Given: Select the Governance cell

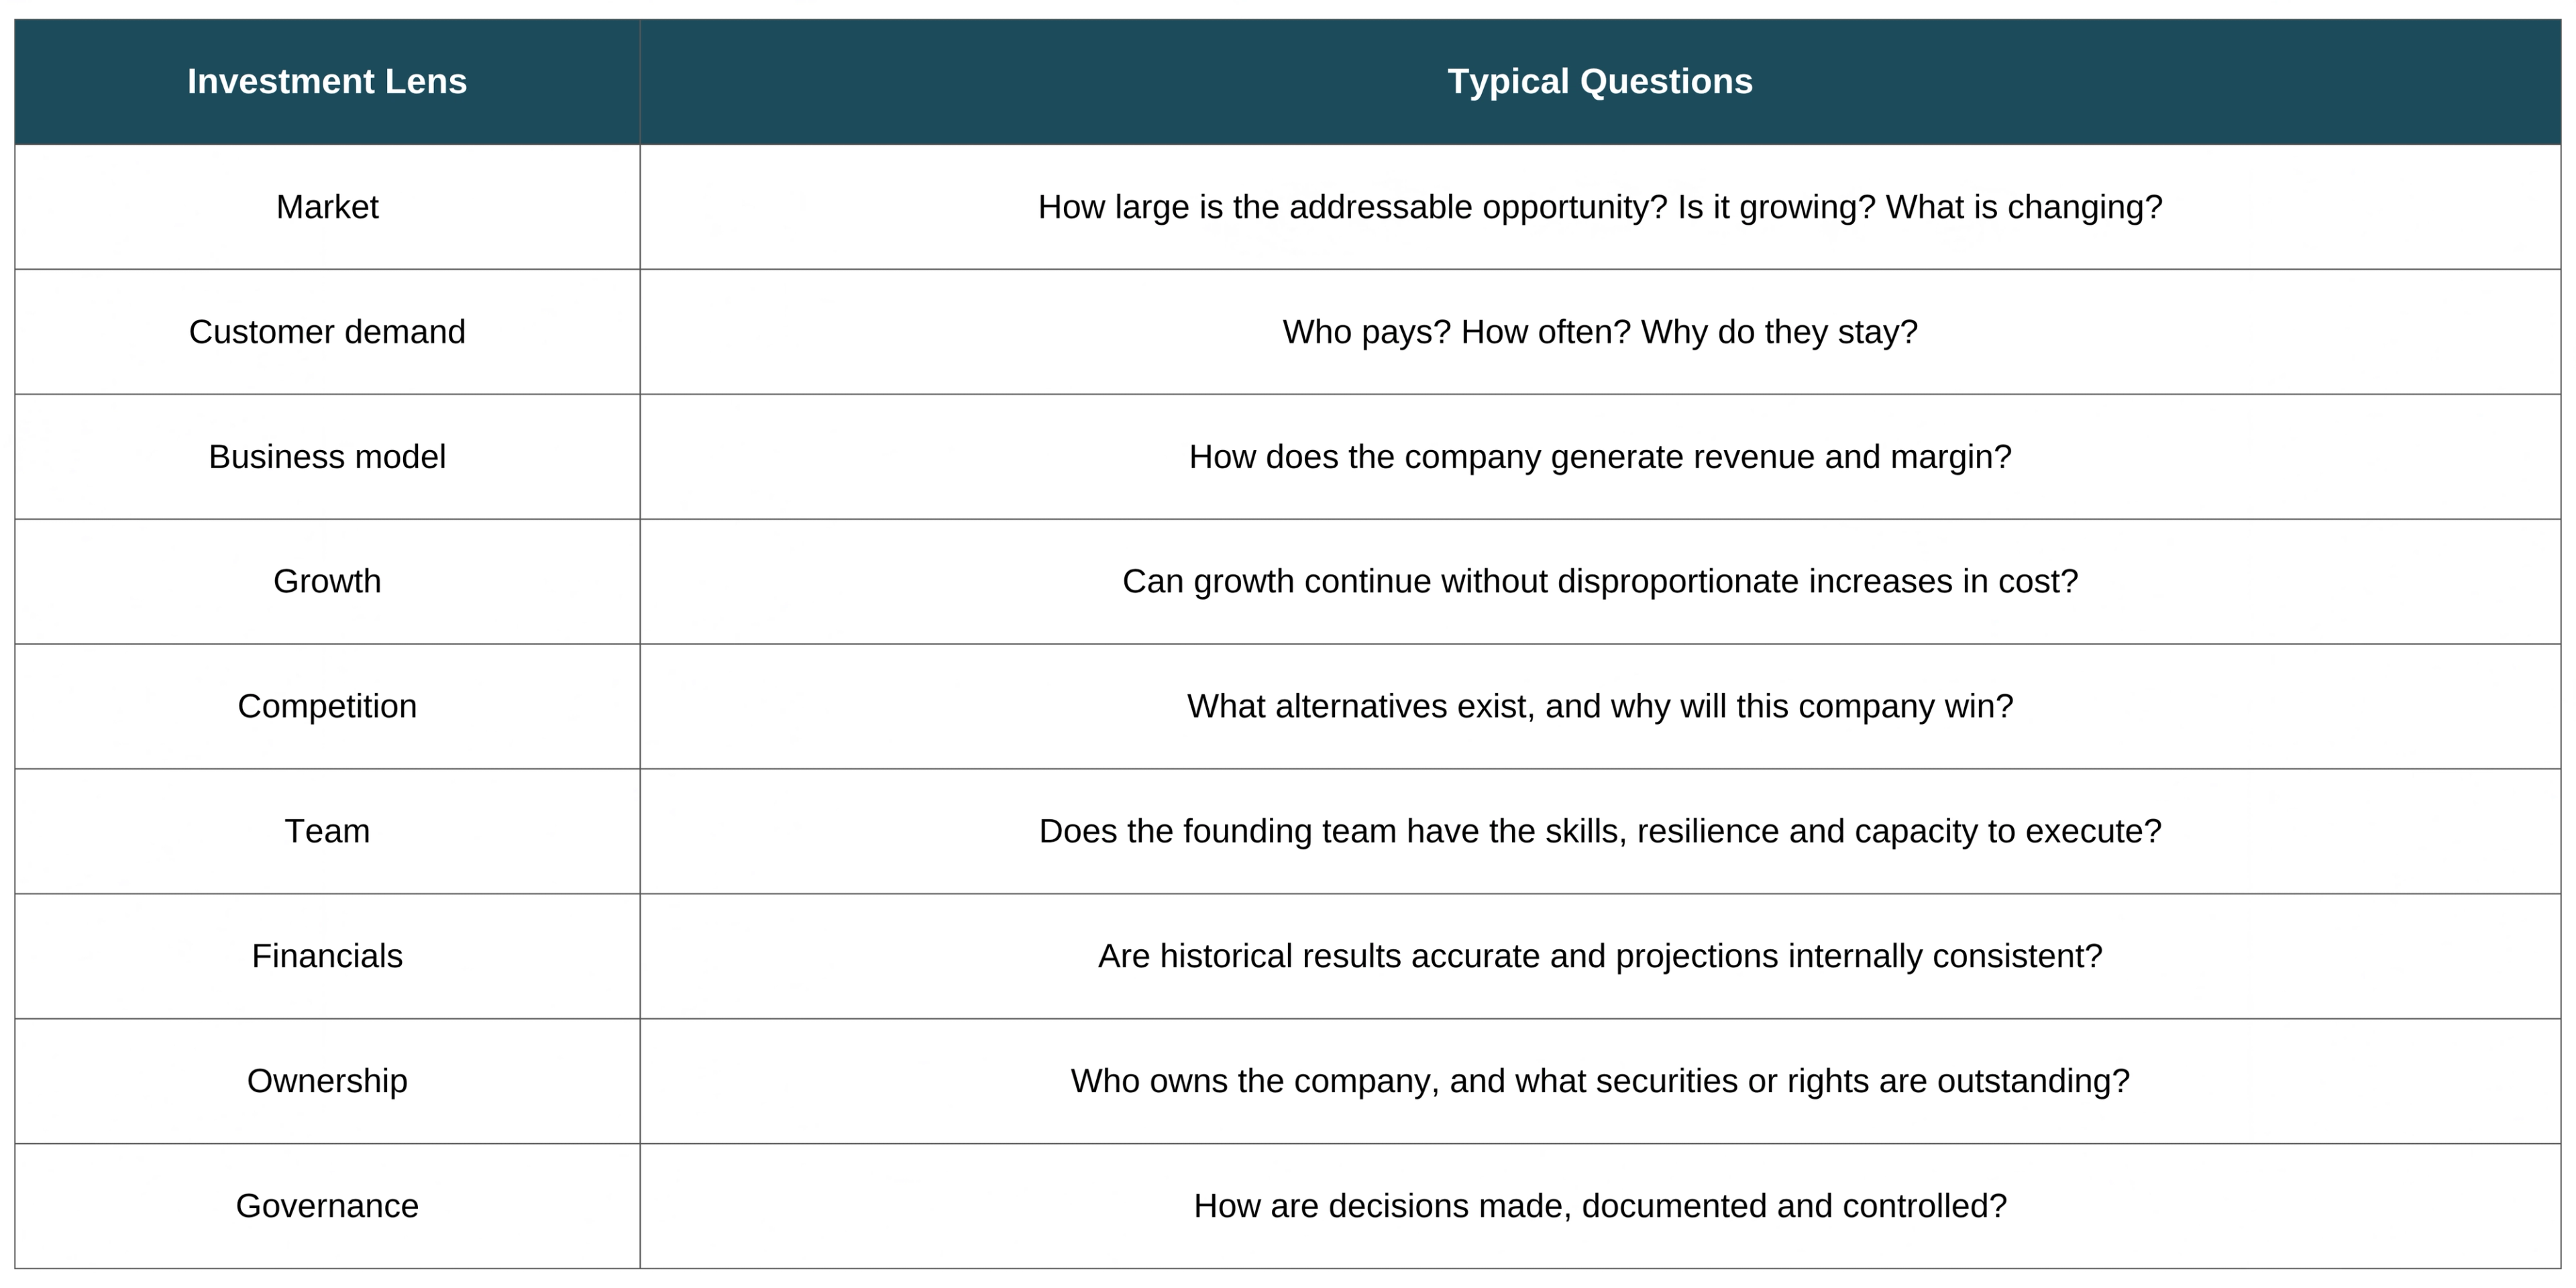Looking at the screenshot, I should 327,1207.
